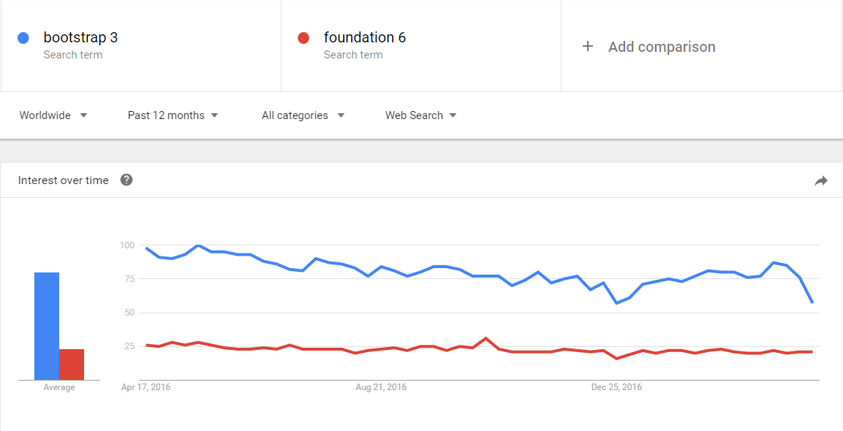Click the Dec 25, 2016 axis label
This screenshot has width=843, height=431.
(x=616, y=387)
